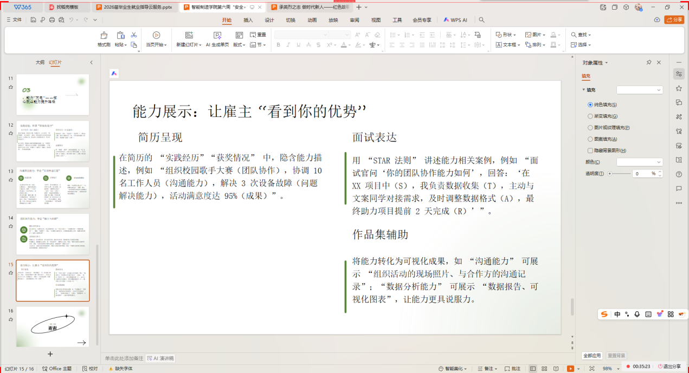The image size is (689, 373).
Task: Click the Save icon in quick toolbar
Action: tap(34, 20)
